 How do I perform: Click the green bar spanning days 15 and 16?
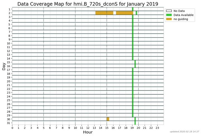[135, 64]
